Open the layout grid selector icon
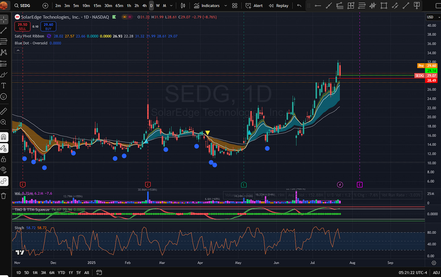This screenshot has width=441, height=277. coord(235,5)
